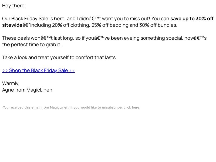Click the bold word 'sitewide'
Screen dimensions: 216x162
[x=12, y=25]
